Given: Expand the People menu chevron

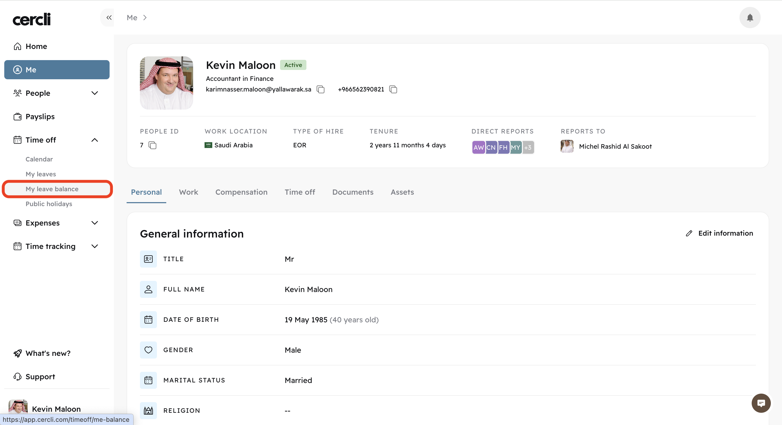Looking at the screenshot, I should tap(95, 93).
